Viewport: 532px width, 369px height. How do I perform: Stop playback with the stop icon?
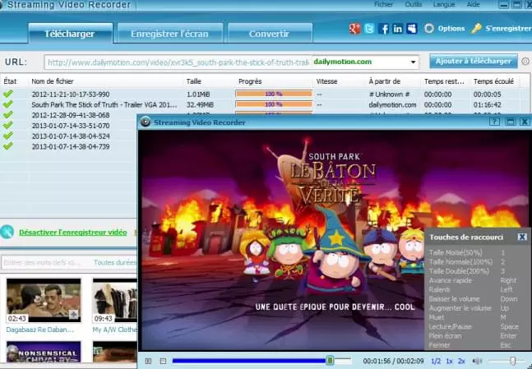point(163,362)
